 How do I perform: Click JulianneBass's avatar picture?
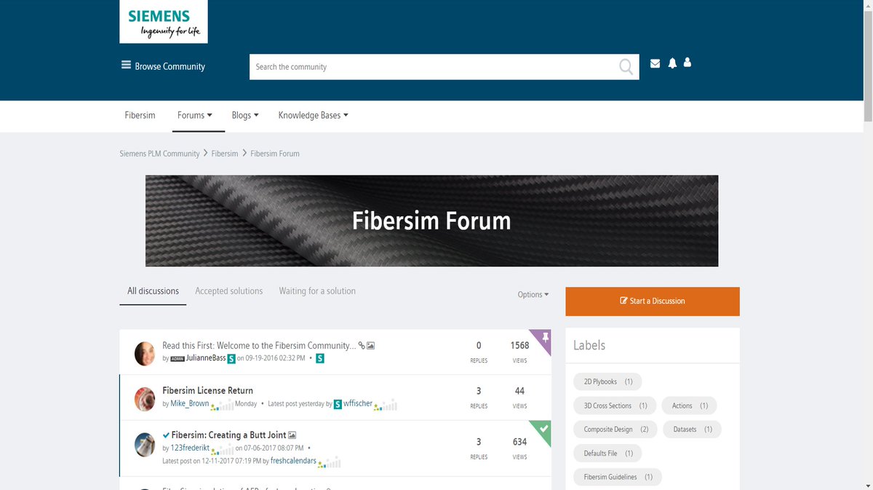click(x=145, y=353)
